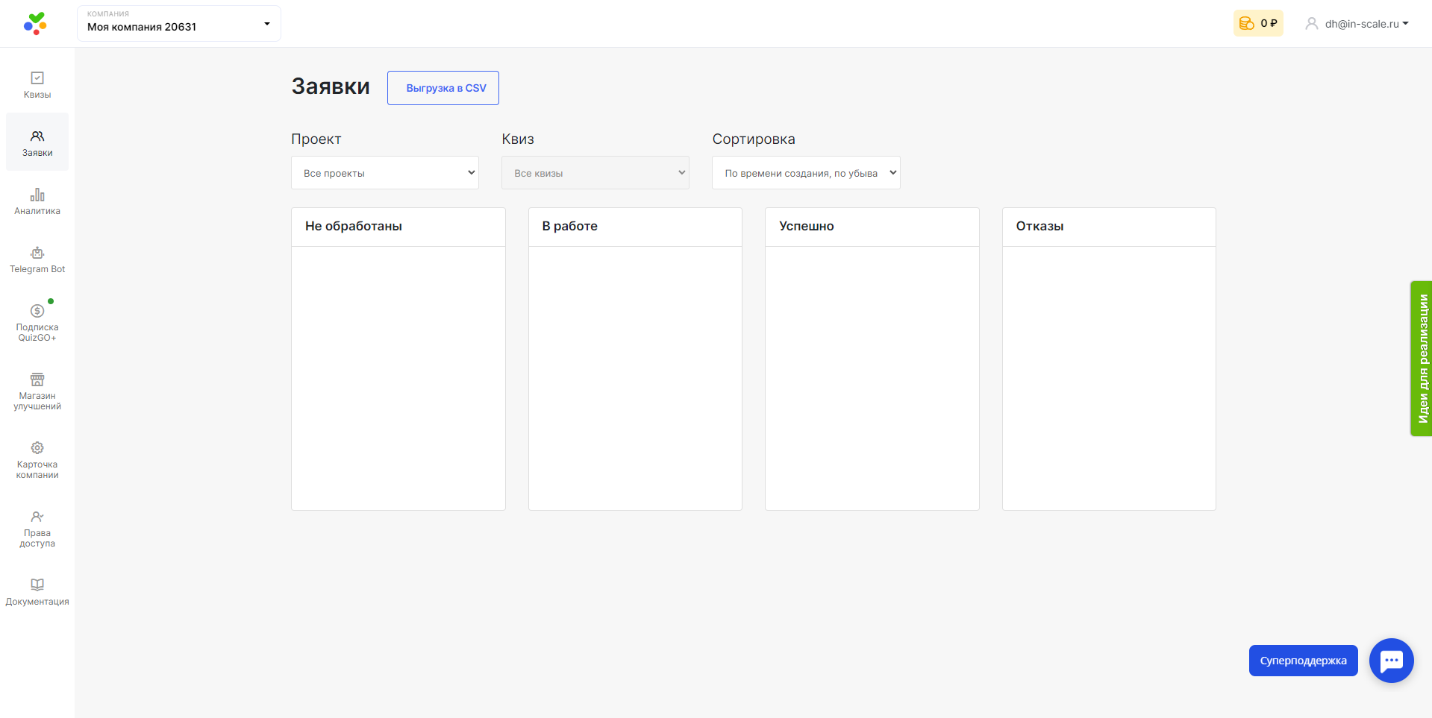
Task: Go to Карточка компании menu label
Action: point(37,470)
